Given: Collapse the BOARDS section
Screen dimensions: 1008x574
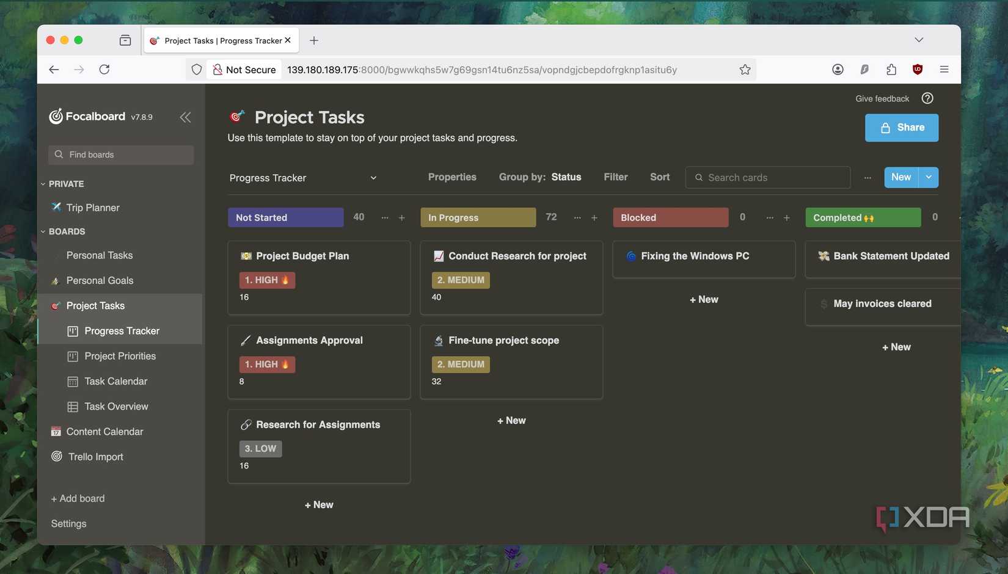Looking at the screenshot, I should tap(42, 231).
